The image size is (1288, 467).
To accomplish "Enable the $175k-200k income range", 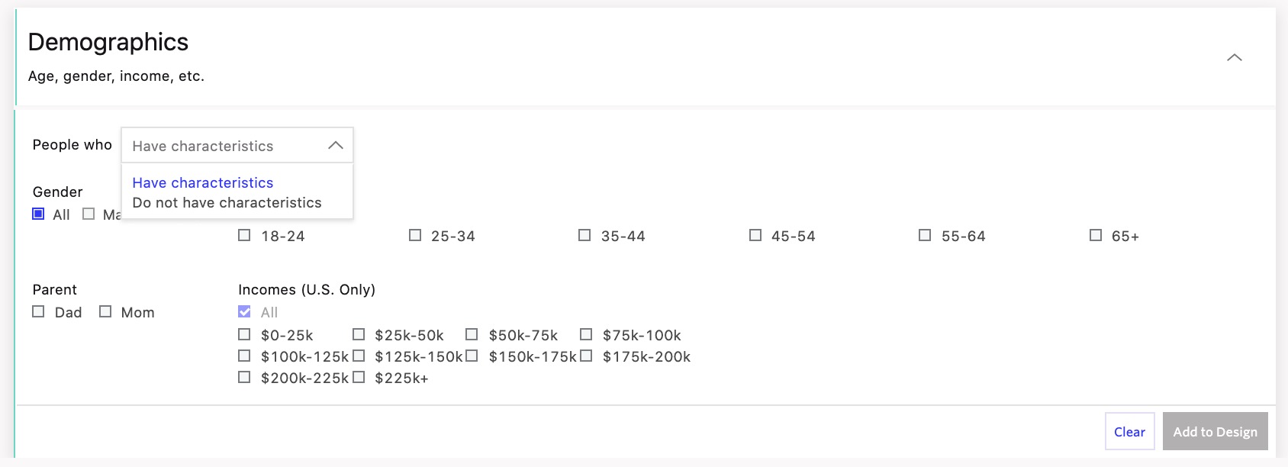I will click(586, 356).
